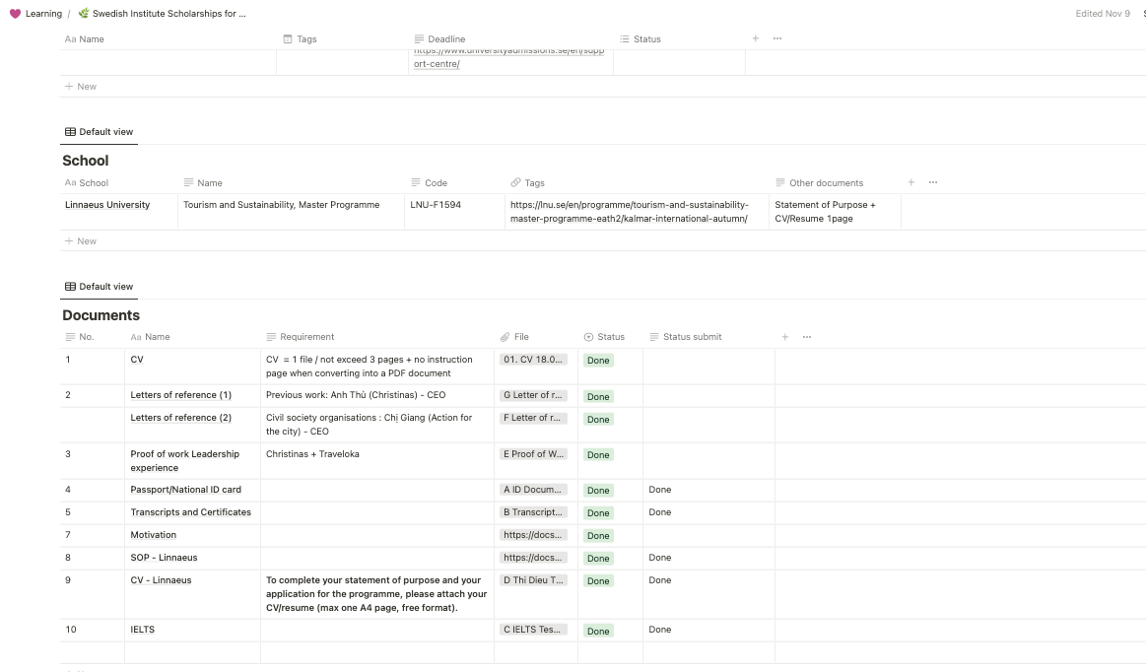Open the Learning breadcrumb page
This screenshot has height=672, width=1146.
[43, 14]
